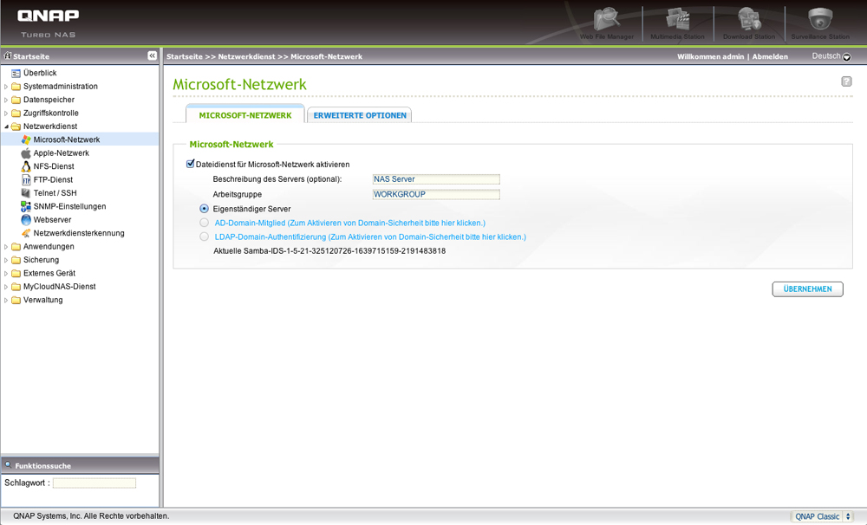Image resolution: width=867 pixels, height=525 pixels.
Task: Expand Datenspeicher tree node arrow
Action: coord(6,100)
